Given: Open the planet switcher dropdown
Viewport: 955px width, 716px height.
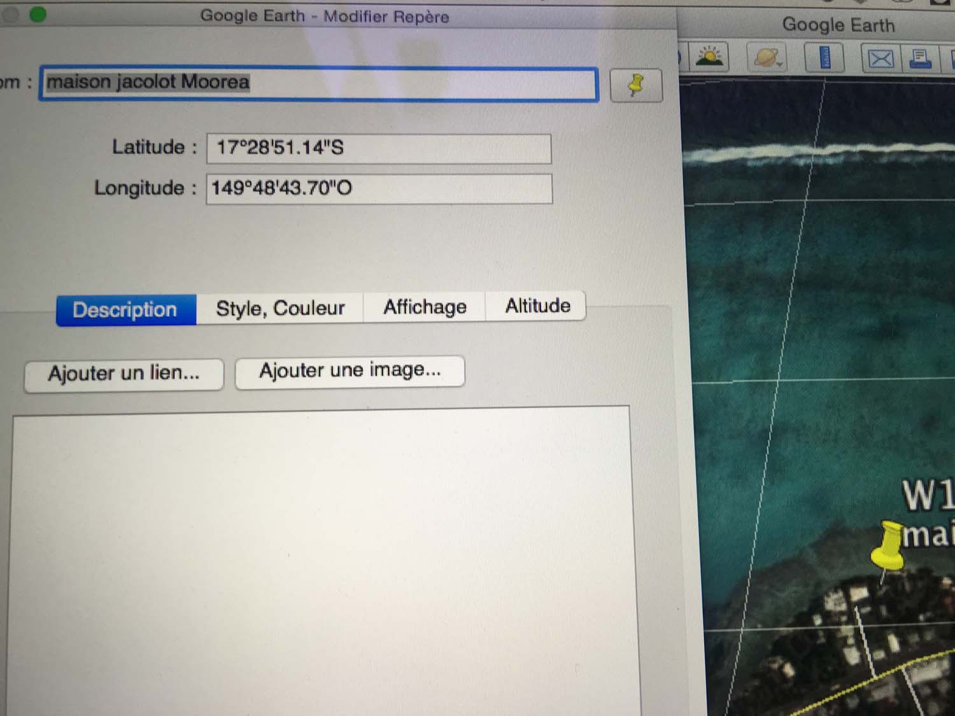Looking at the screenshot, I should (768, 59).
